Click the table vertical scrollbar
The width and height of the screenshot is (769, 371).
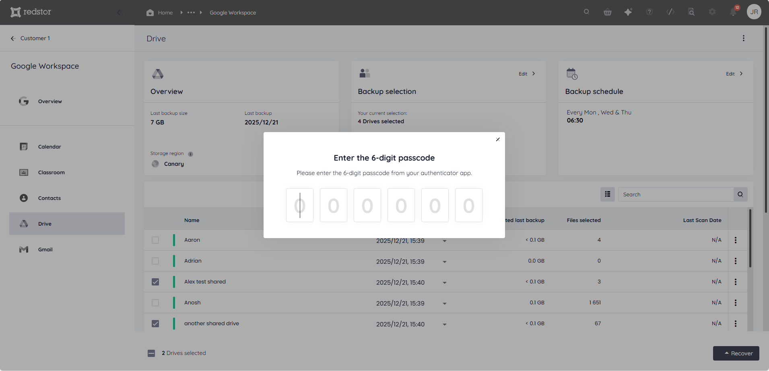750,238
